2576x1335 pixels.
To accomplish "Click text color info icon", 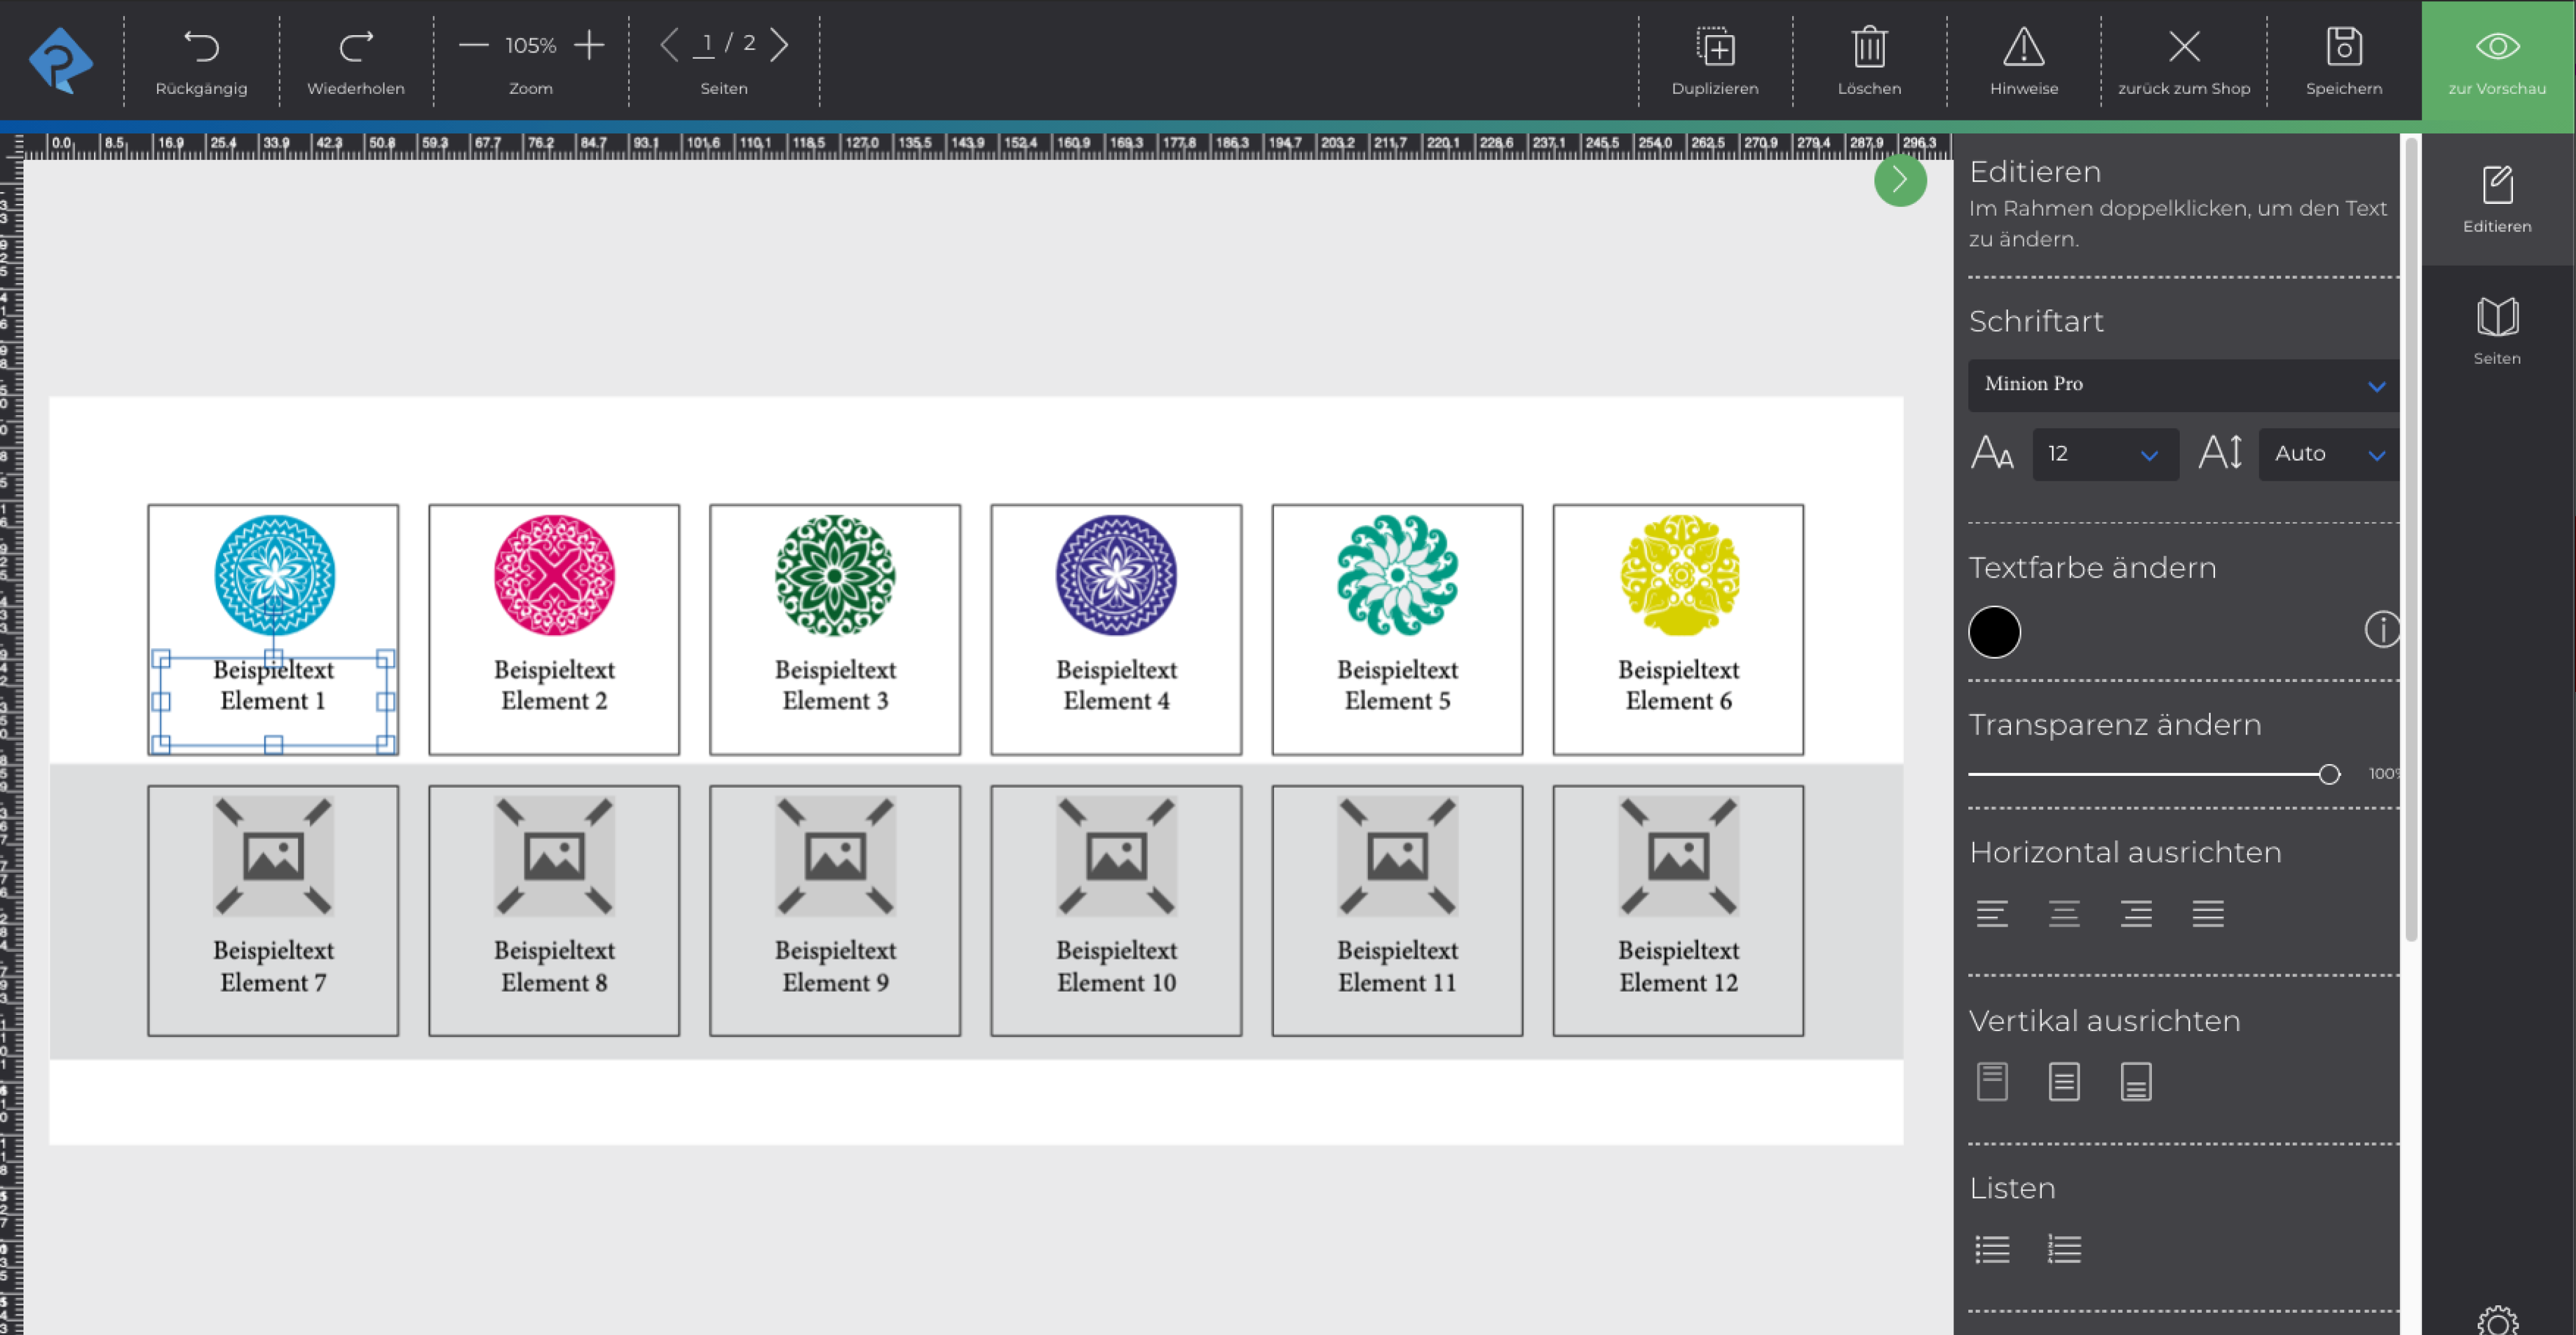I will [2382, 630].
